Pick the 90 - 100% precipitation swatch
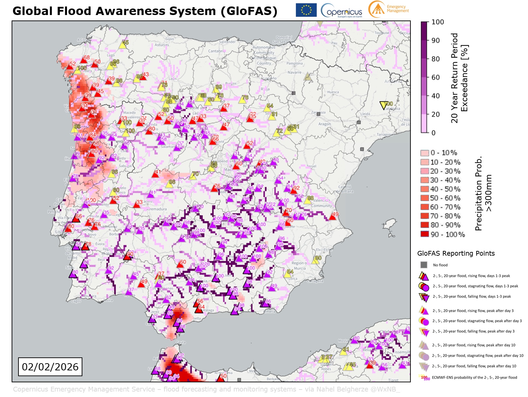Screen dimensions: 528x397 (x=425, y=234)
